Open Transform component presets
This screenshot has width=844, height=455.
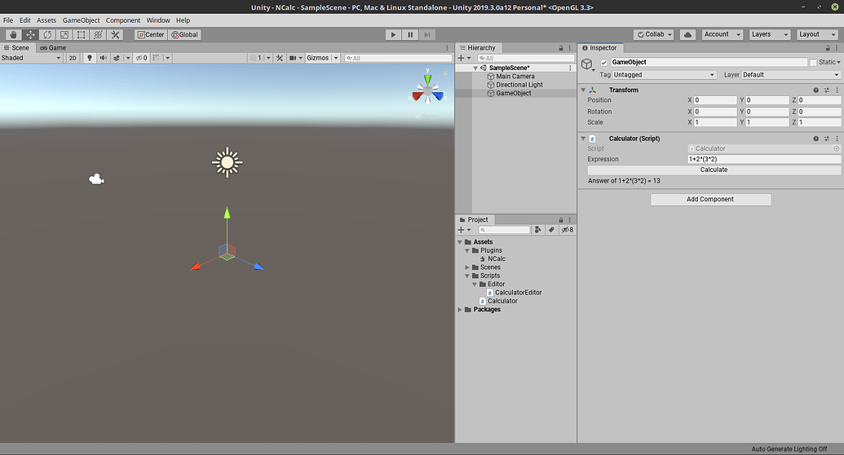tap(827, 90)
